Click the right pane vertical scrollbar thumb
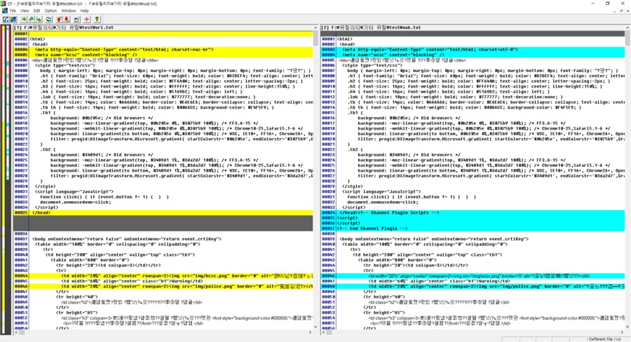Screen dimensions: 631x342 (x=627, y=39)
